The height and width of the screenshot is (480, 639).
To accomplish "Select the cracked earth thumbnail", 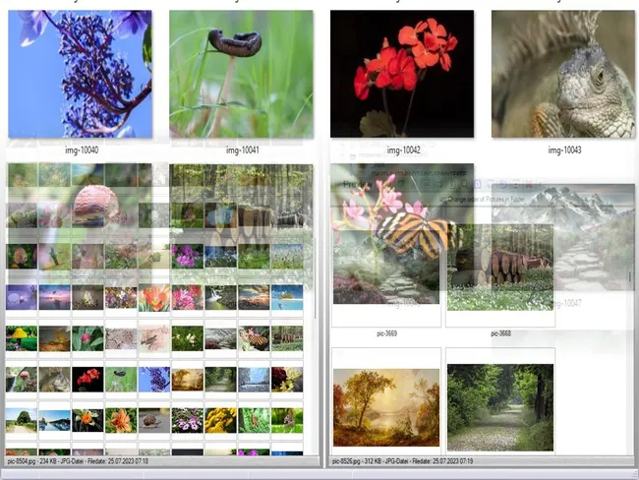I will click(x=121, y=338).
